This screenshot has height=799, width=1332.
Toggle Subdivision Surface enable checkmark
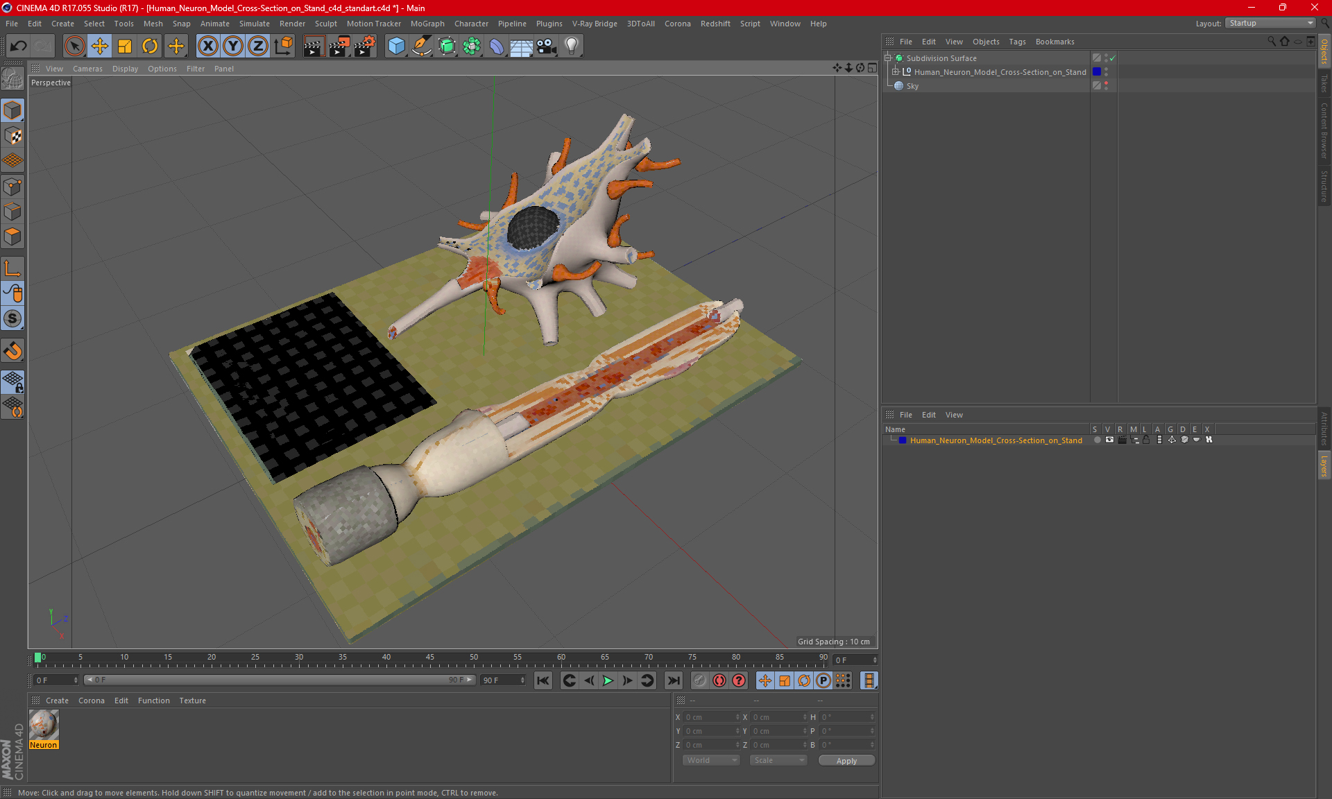coord(1112,58)
